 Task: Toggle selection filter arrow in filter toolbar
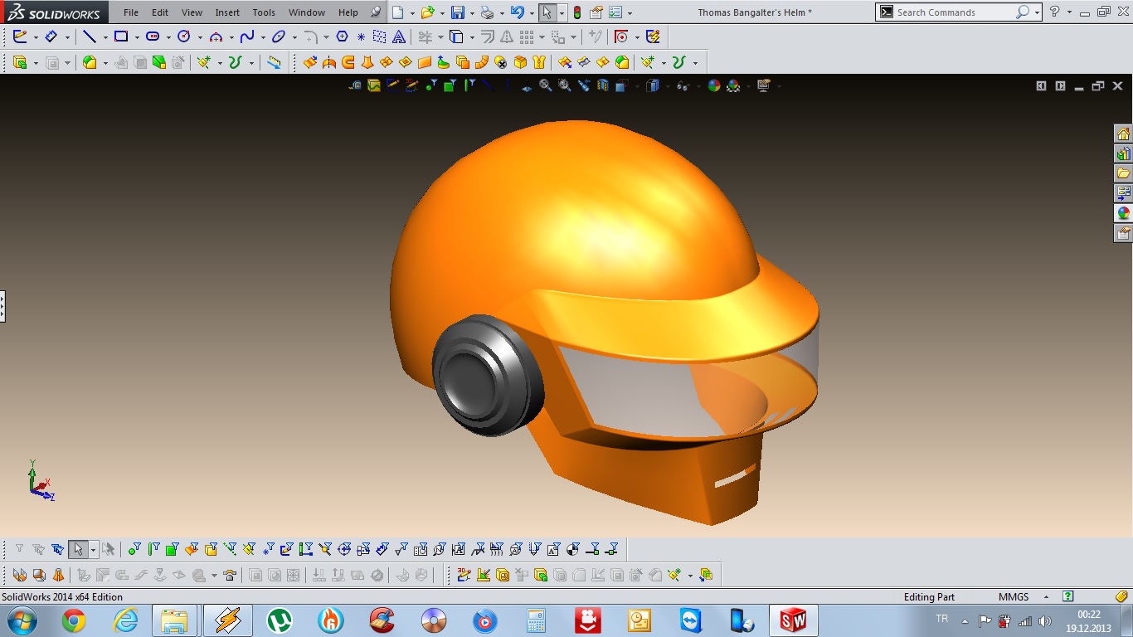click(78, 549)
